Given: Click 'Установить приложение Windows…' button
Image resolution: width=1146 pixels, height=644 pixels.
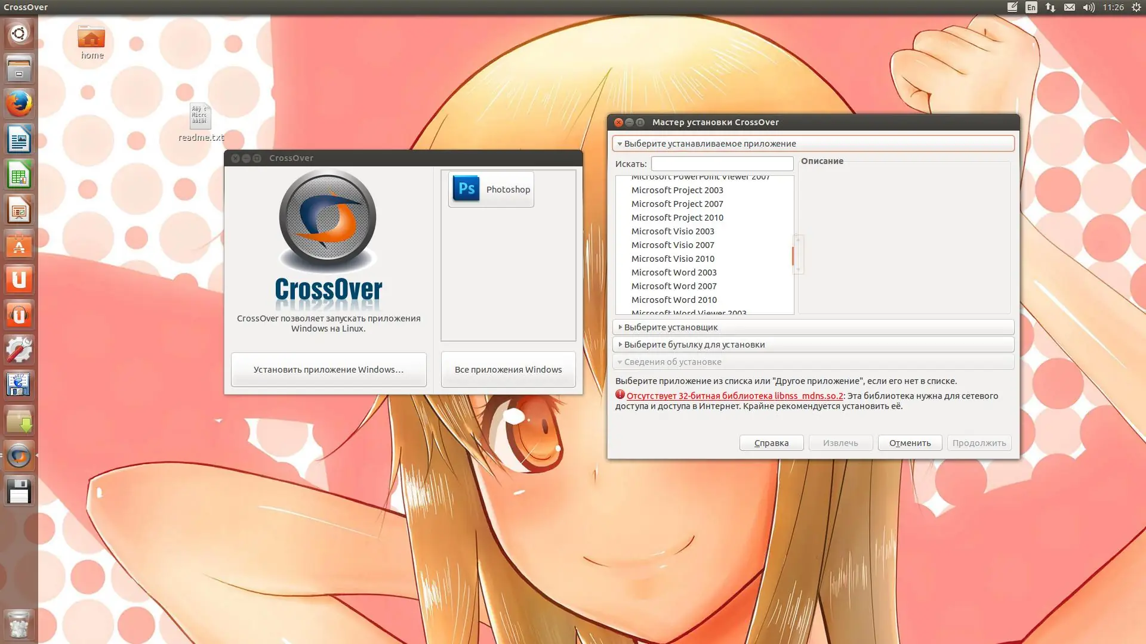Looking at the screenshot, I should point(328,370).
